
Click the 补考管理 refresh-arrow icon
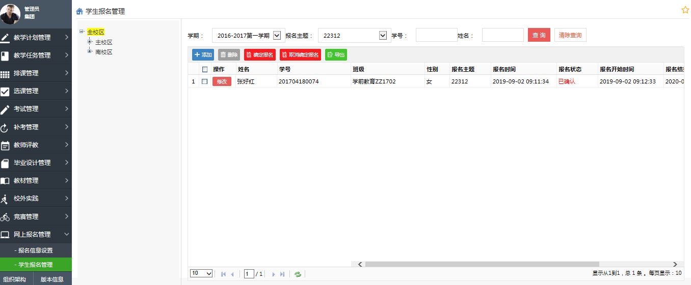coord(5,128)
